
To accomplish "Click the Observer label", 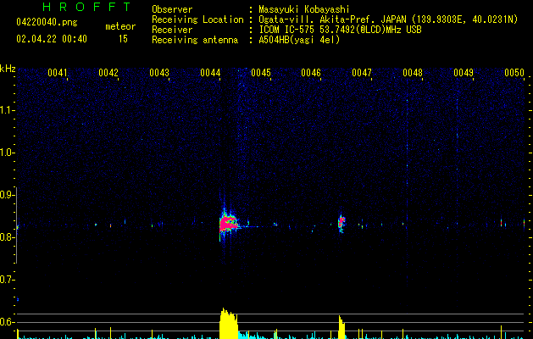I will [172, 9].
